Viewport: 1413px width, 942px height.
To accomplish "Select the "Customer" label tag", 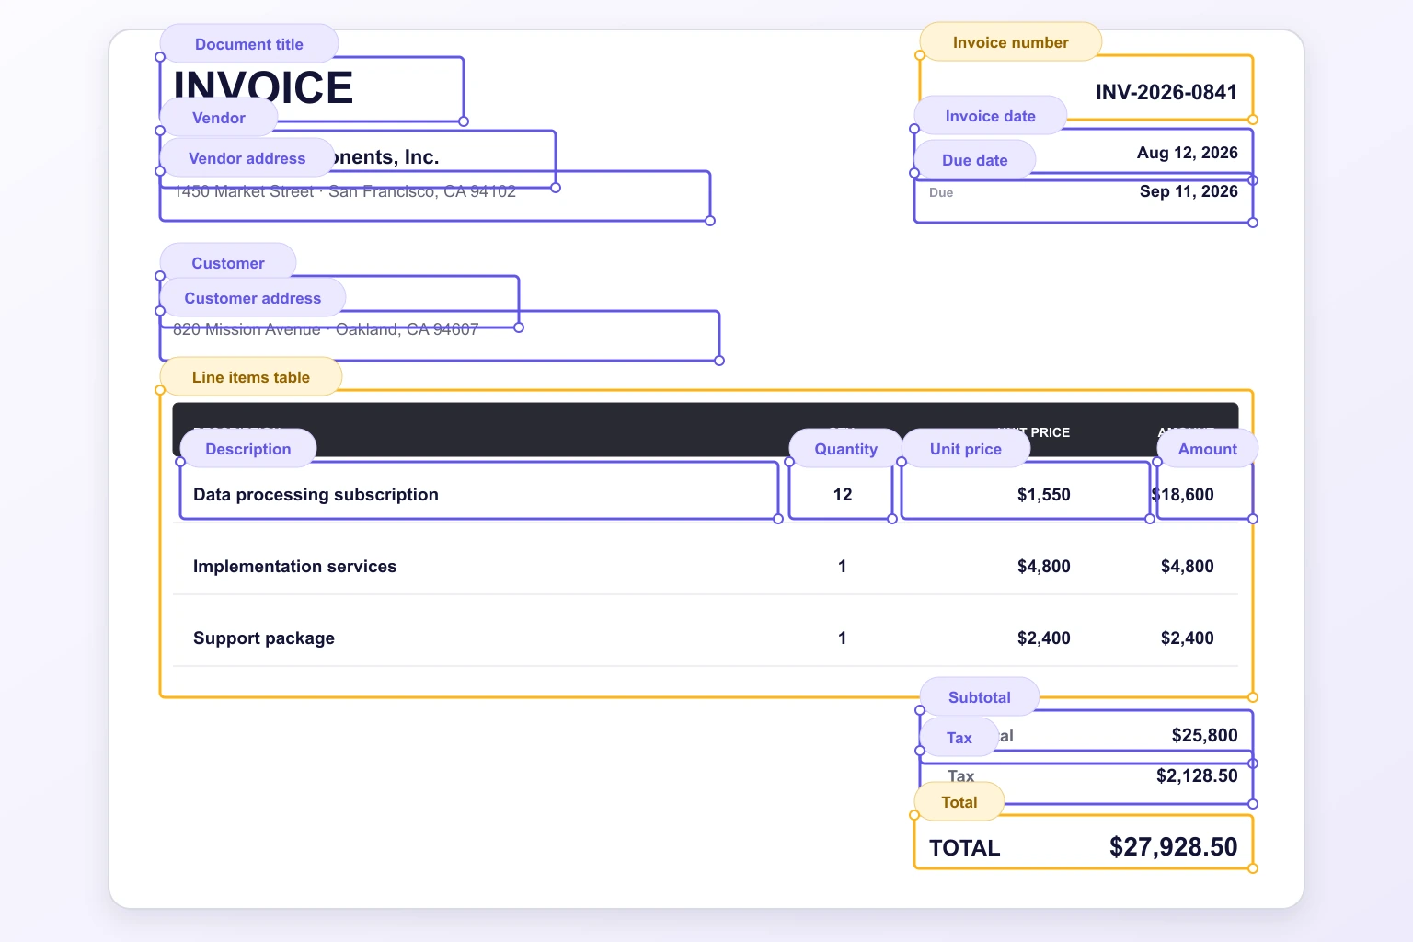I will (228, 263).
